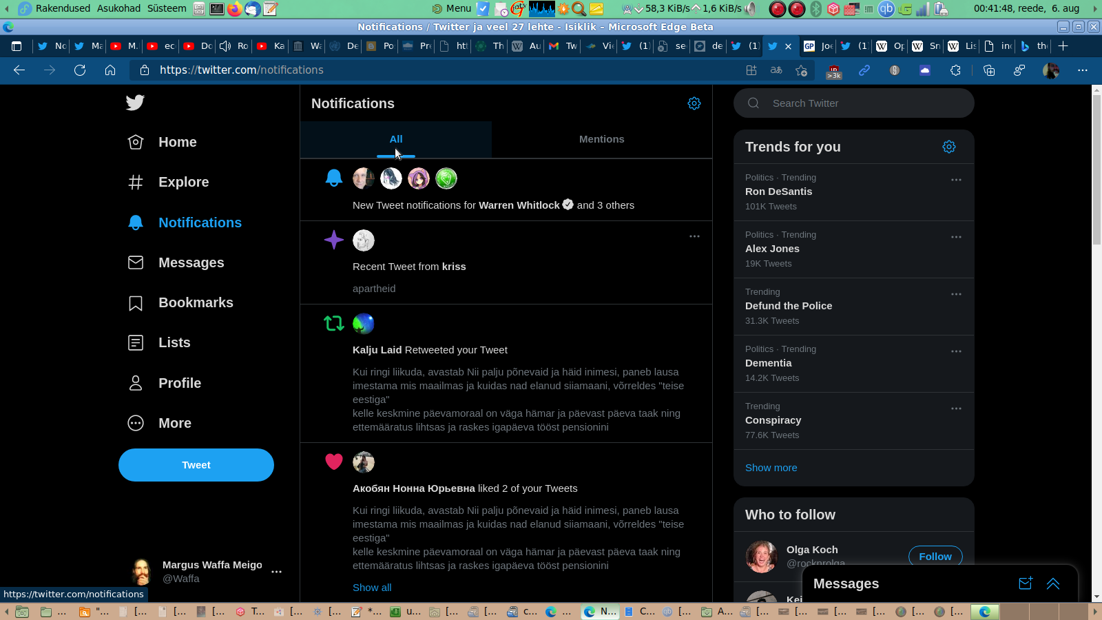The width and height of the screenshot is (1102, 620).
Task: Expand the Messages drawer
Action: [x=1053, y=583]
